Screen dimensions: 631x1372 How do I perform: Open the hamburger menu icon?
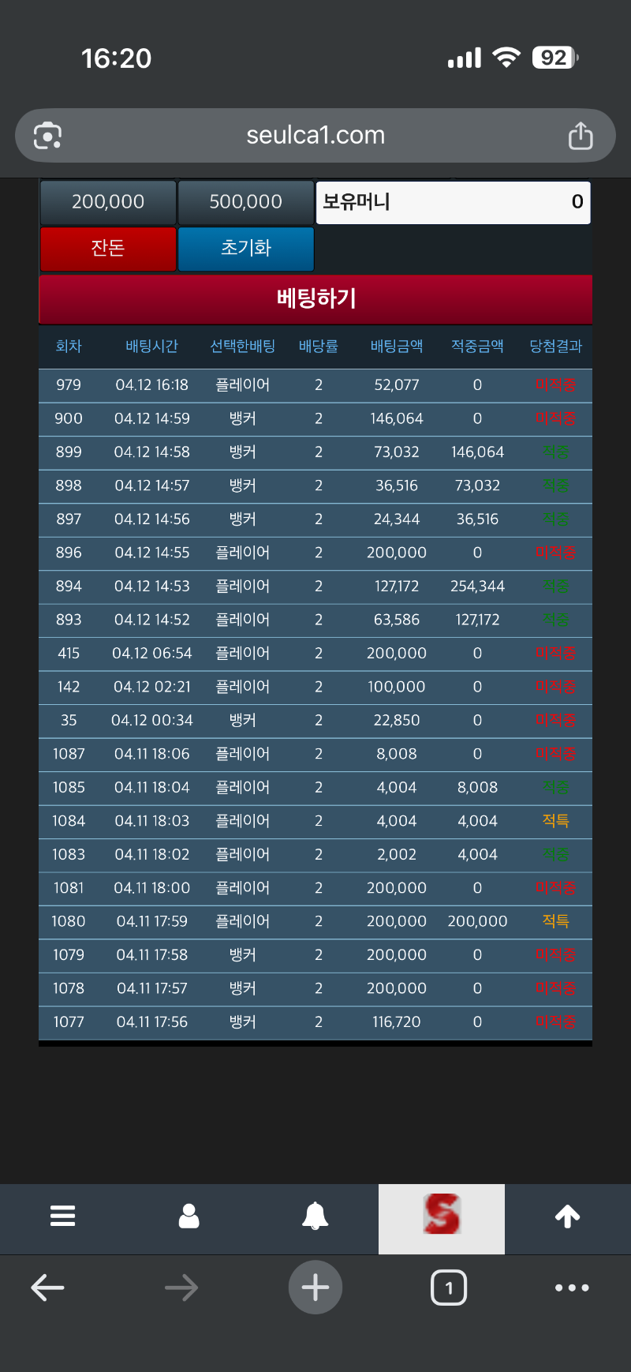click(63, 1216)
